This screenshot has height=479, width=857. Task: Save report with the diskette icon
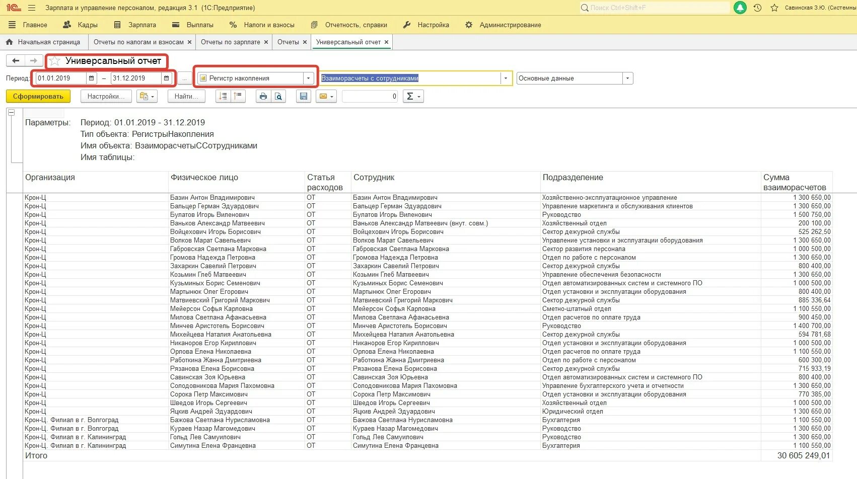pos(304,96)
